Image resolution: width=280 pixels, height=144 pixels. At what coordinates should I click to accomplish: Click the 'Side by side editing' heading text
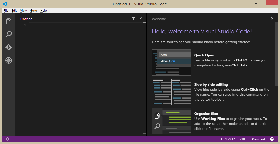point(211,84)
